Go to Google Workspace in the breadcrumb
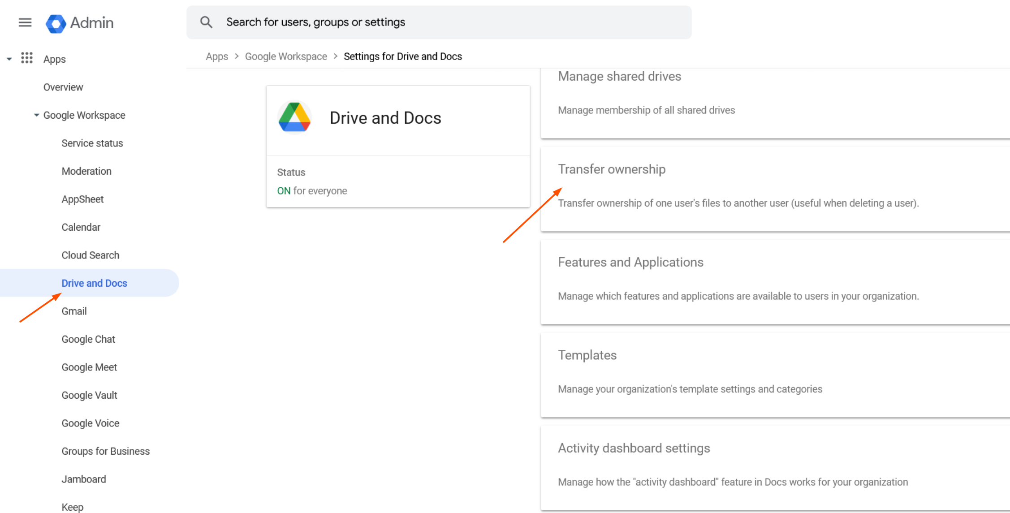The width and height of the screenshot is (1010, 513). click(x=286, y=56)
